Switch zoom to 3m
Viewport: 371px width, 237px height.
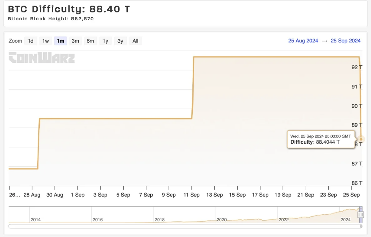tap(75, 41)
